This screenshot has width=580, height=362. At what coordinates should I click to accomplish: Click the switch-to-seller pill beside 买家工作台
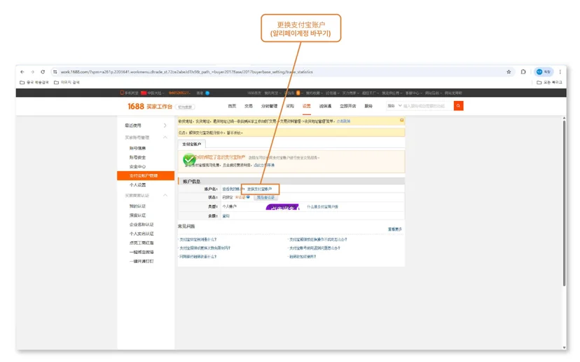pos(185,107)
